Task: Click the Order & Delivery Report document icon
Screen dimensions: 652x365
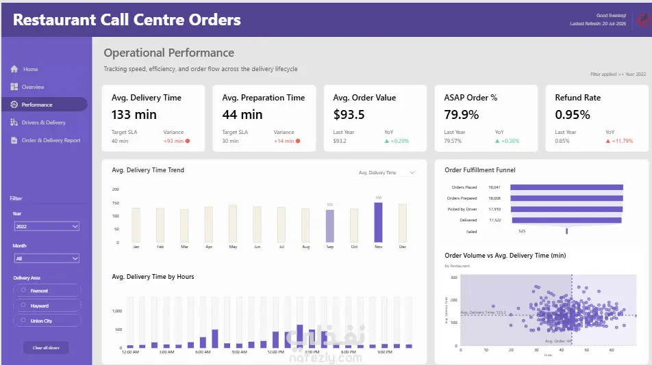Action: tap(14, 140)
